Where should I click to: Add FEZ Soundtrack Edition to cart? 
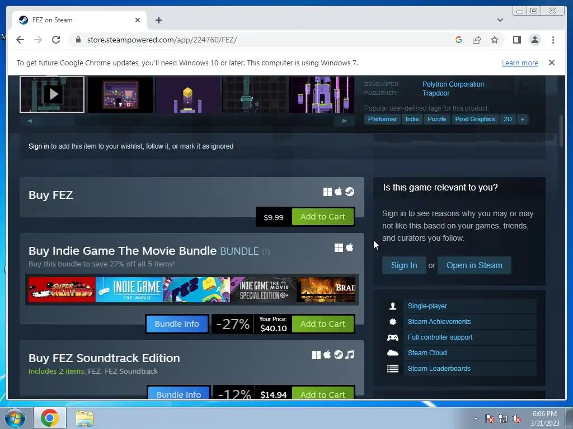pos(323,393)
